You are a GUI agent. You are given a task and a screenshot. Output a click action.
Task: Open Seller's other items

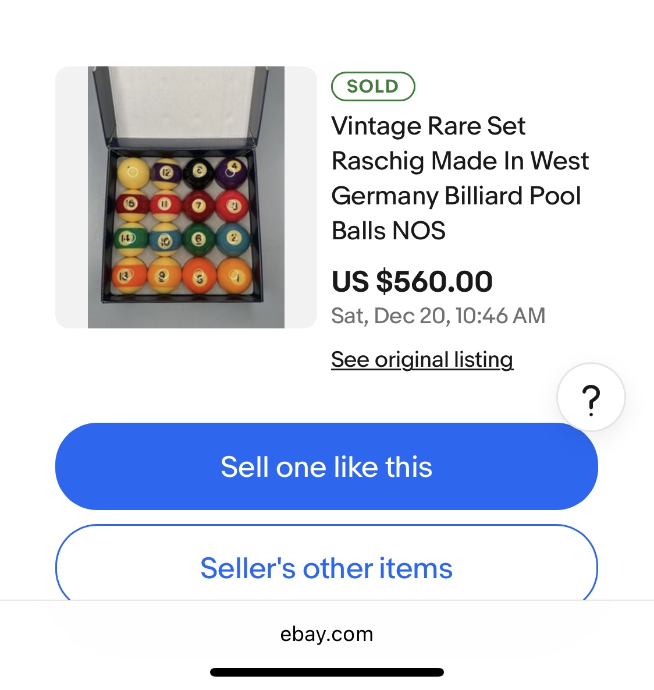[326, 568]
